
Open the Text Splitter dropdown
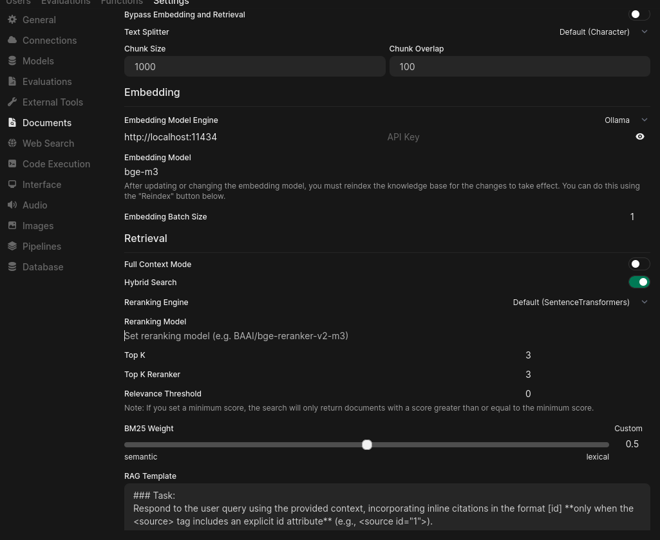coord(603,32)
